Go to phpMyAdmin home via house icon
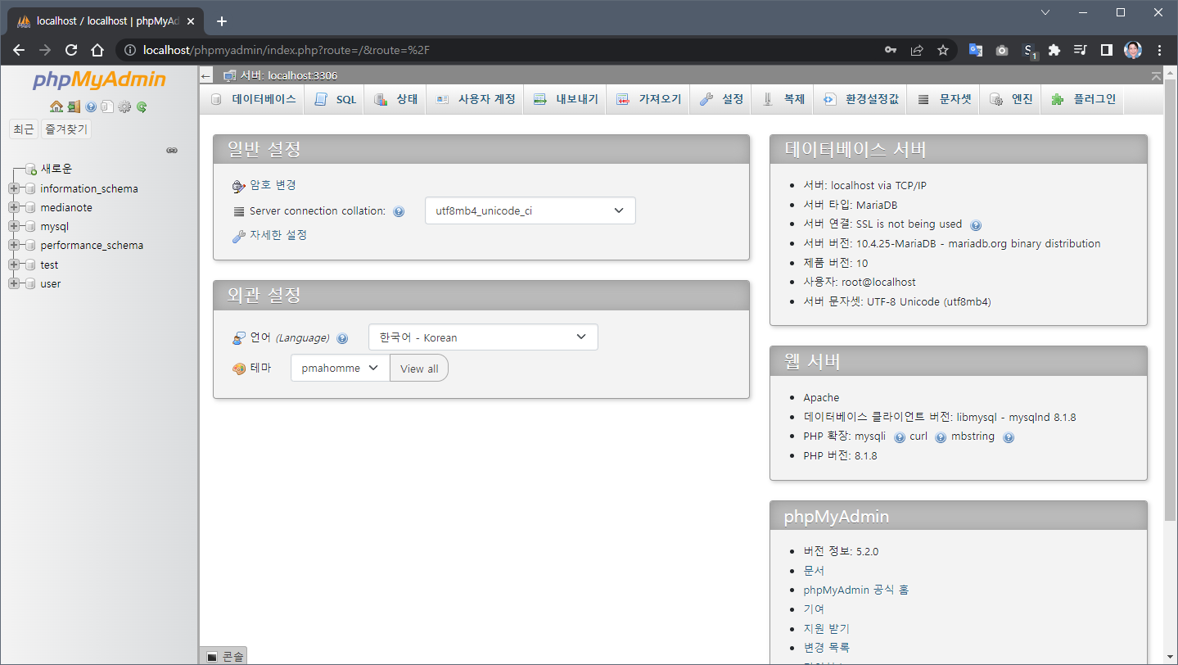1178x665 pixels. [56, 106]
